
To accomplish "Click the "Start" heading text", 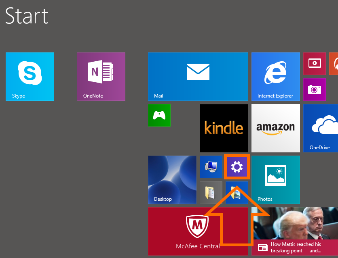I will click(27, 16).
